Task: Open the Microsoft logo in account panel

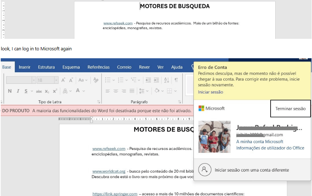Action: (211, 108)
